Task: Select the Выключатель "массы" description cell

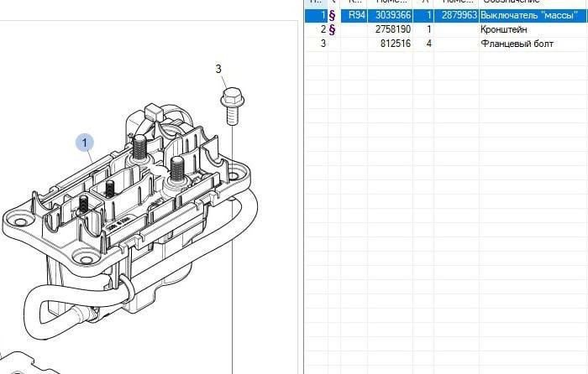Action: (x=529, y=15)
